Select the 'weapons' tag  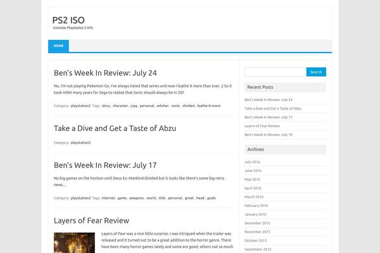click(x=136, y=198)
